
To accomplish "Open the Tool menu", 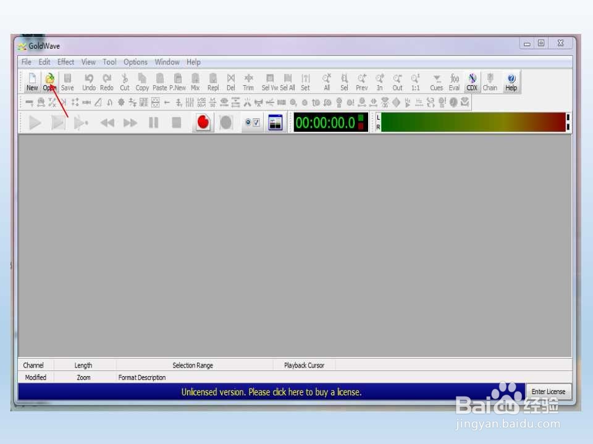I will pos(109,62).
